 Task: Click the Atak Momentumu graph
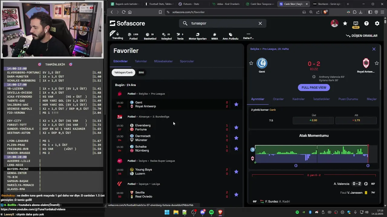click(x=316, y=154)
